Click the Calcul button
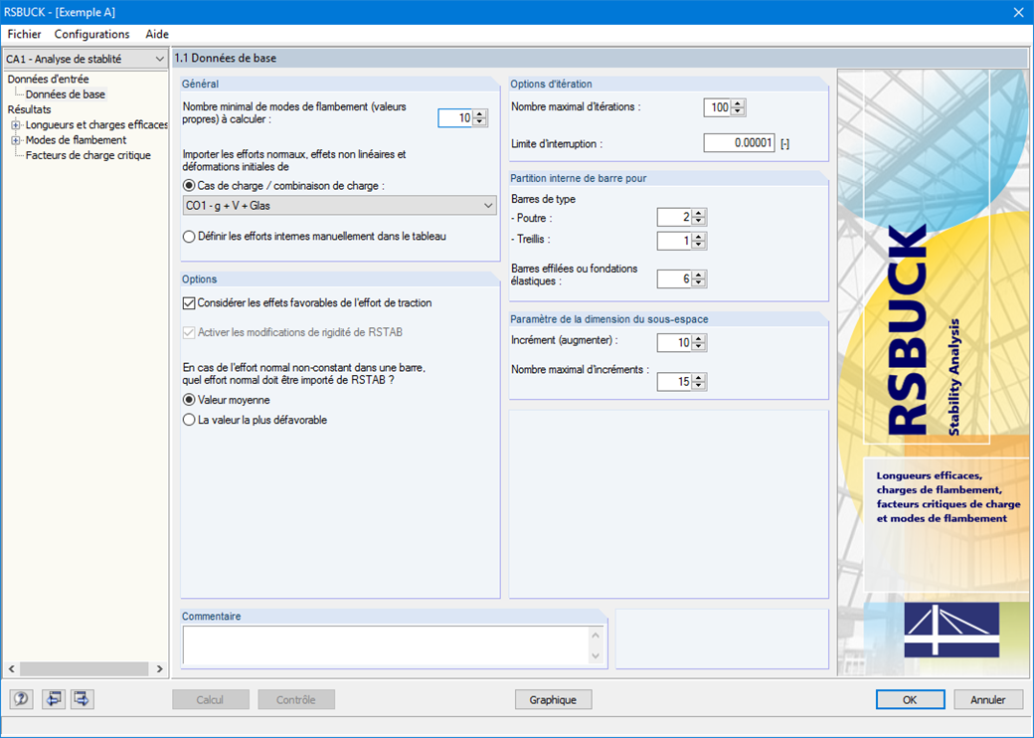This screenshot has width=1034, height=738. point(211,700)
